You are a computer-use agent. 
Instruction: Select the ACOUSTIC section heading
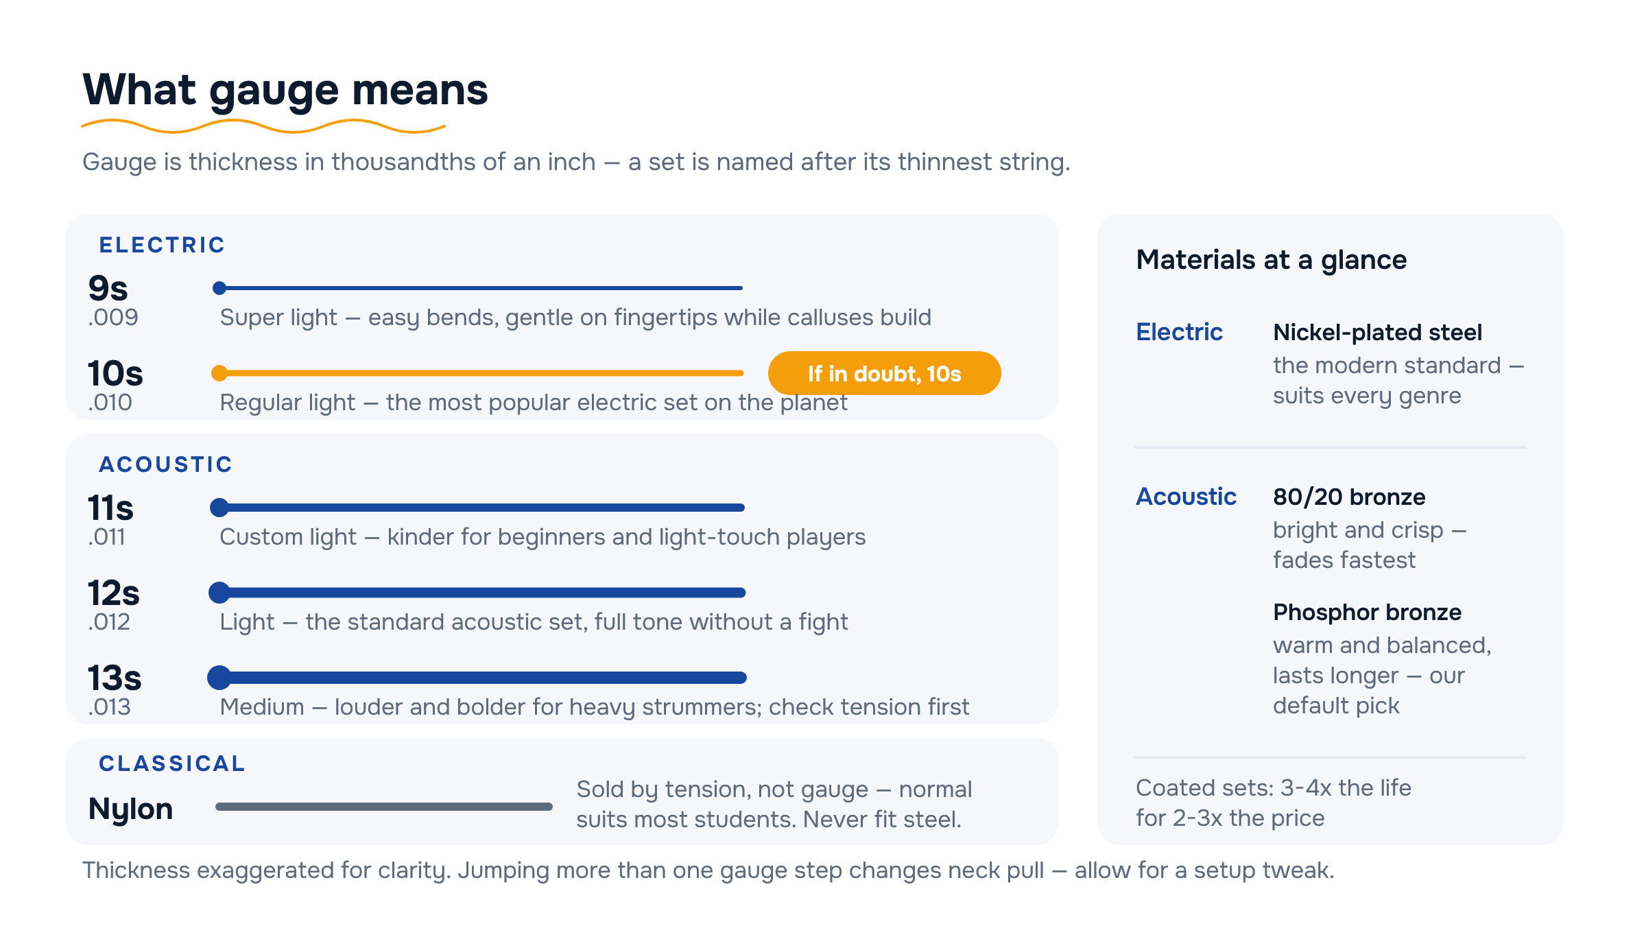tap(166, 464)
